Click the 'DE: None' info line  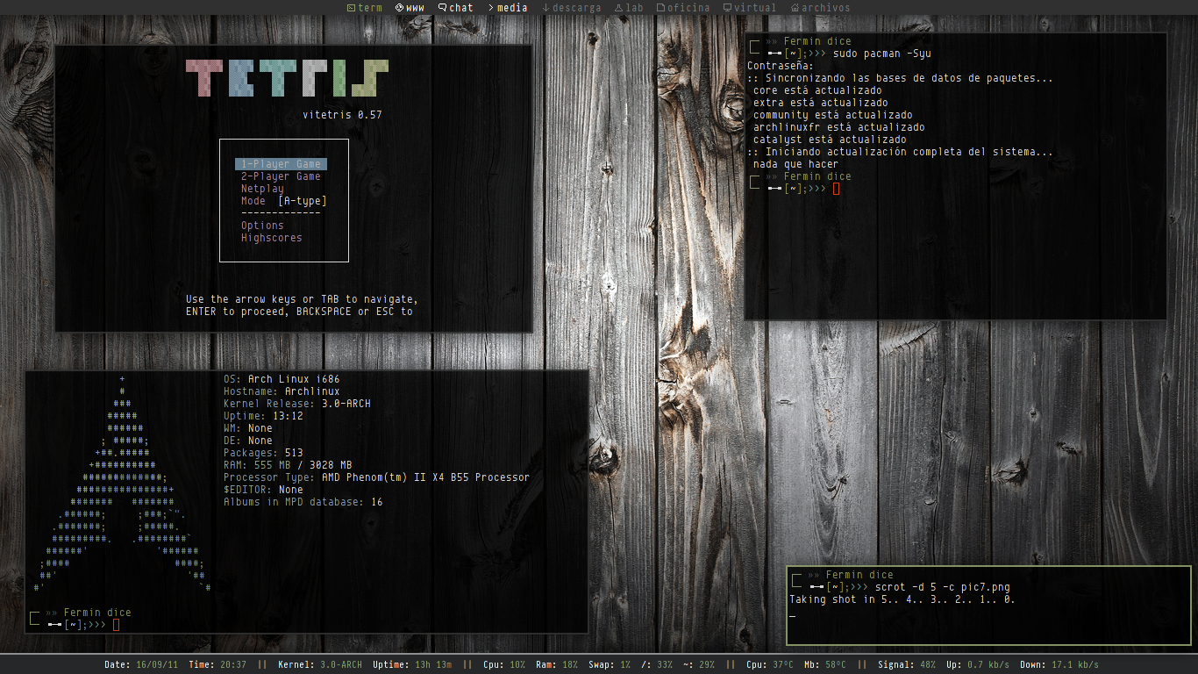click(248, 441)
